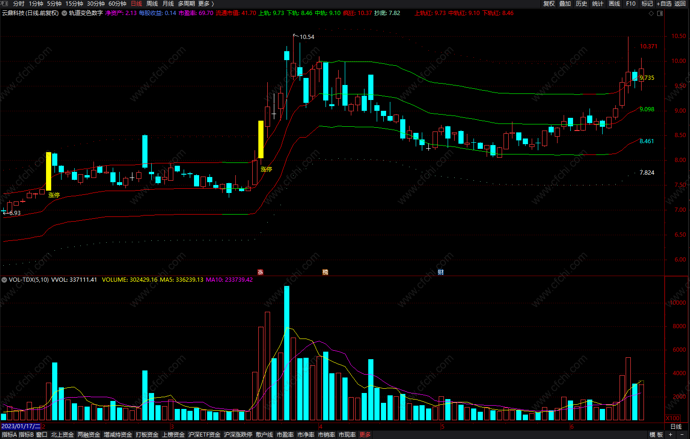This screenshot has height=439, width=690.
Task: Click the second 涨停 label near 8.00
Action: click(266, 169)
